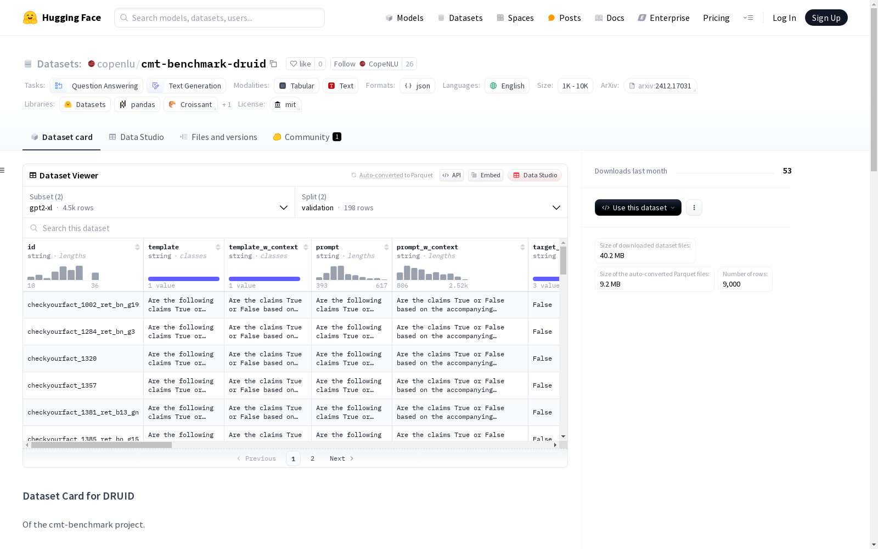Open the API button
Image resolution: width=878 pixels, height=549 pixels.
coord(452,175)
